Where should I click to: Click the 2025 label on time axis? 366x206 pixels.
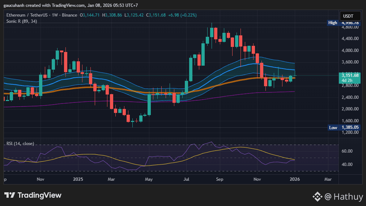pyautogui.click(x=78, y=179)
